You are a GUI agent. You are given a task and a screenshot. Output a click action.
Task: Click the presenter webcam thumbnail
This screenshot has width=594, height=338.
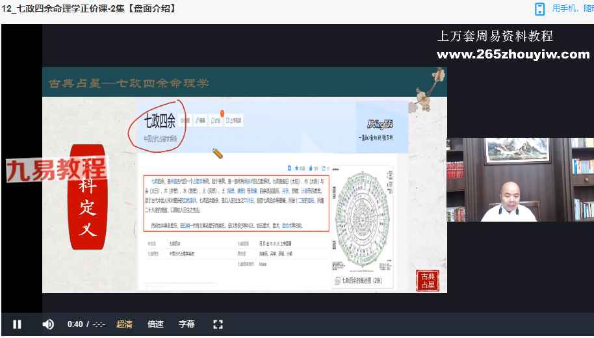[519, 179]
